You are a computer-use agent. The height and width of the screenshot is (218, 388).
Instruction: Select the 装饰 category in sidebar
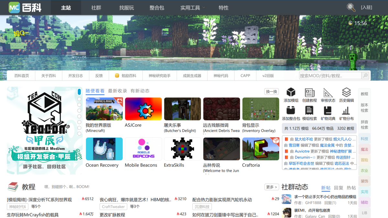coord(364,181)
